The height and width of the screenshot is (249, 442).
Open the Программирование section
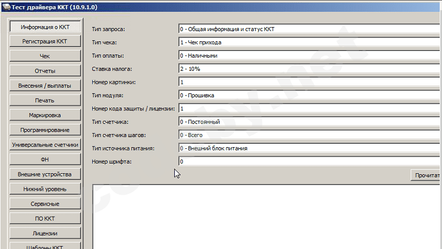[45, 130]
